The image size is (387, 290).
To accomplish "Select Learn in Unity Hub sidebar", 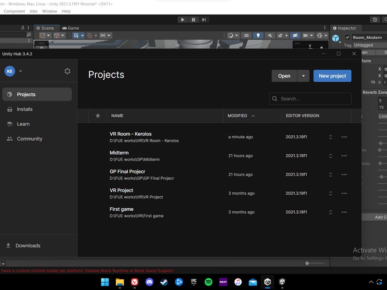I will pyautogui.click(x=37, y=124).
